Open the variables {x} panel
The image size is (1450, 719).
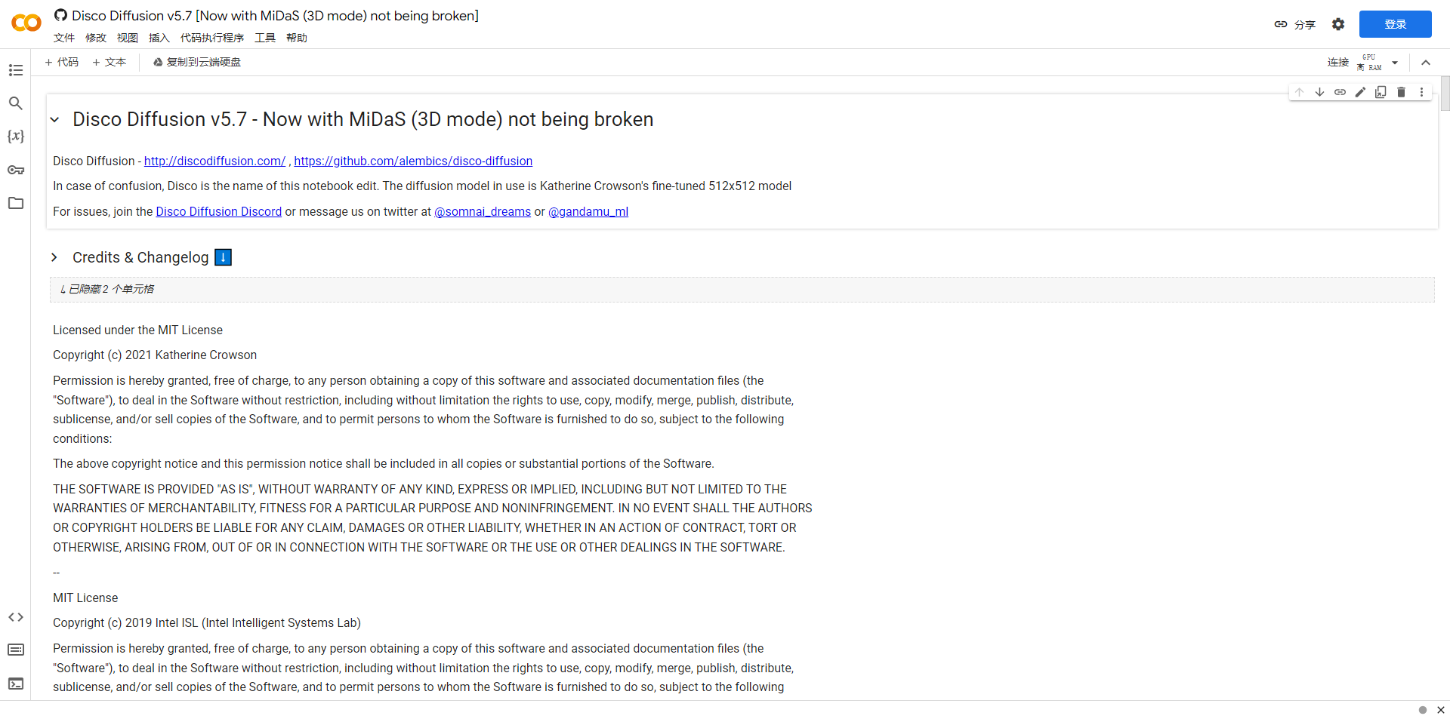pos(16,137)
